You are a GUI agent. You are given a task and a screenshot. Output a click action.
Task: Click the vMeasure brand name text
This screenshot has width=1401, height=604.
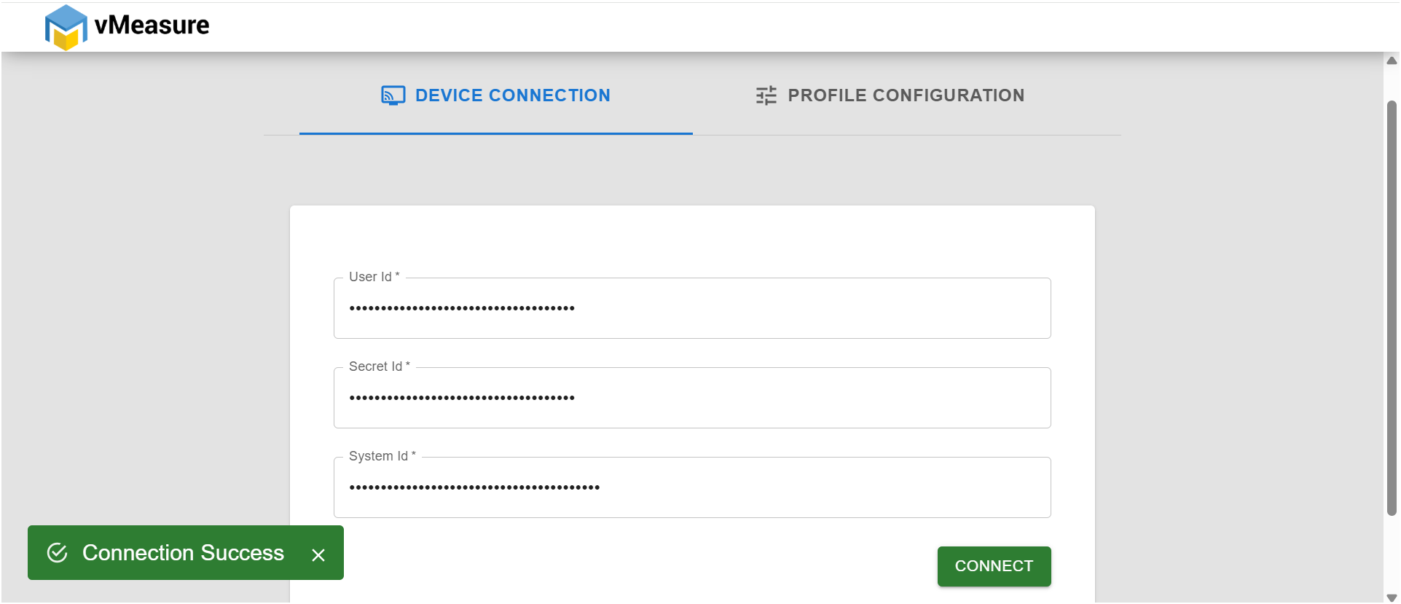152,26
